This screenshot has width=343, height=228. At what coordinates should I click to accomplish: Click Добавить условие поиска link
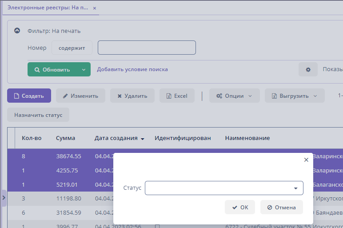click(132, 69)
